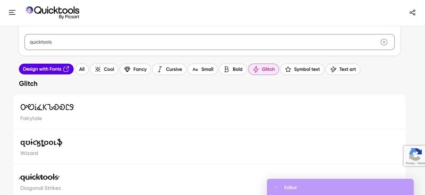Filter by Cursive fonts

169,69
